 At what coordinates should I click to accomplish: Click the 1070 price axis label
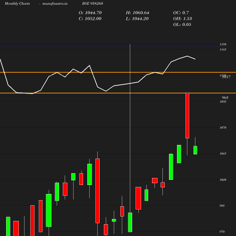click(x=223, y=127)
